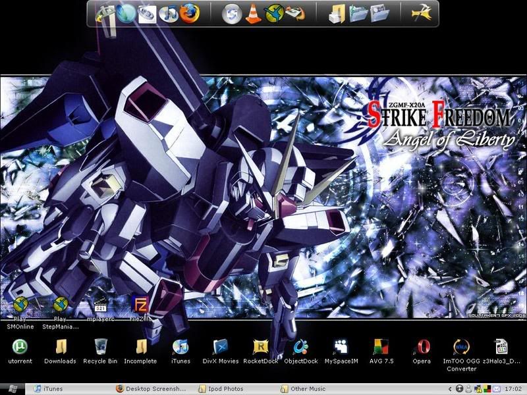The width and height of the screenshot is (527, 395).
Task: Click the silver sync arrows dock icon
Action: (x=232, y=14)
